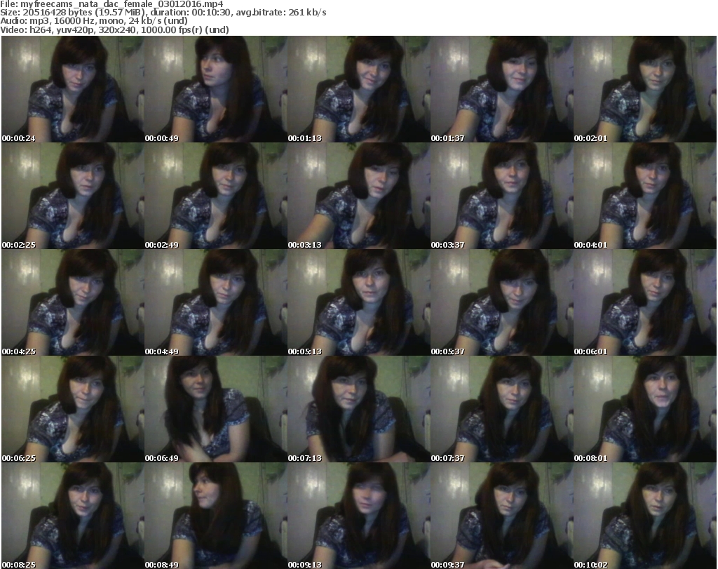This screenshot has width=718, height=569.
Task: Select the frame thumbnail stamped 00:00:49
Action: (216, 89)
